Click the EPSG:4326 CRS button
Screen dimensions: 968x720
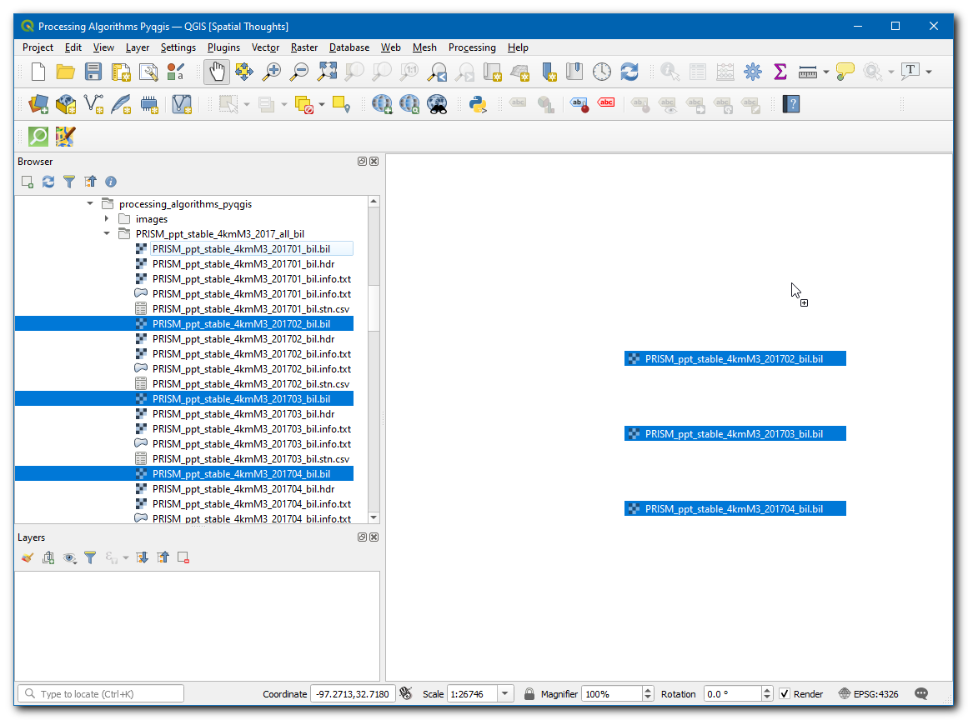pos(869,693)
